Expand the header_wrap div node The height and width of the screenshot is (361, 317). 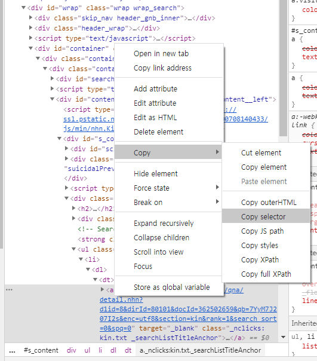pos(30,27)
